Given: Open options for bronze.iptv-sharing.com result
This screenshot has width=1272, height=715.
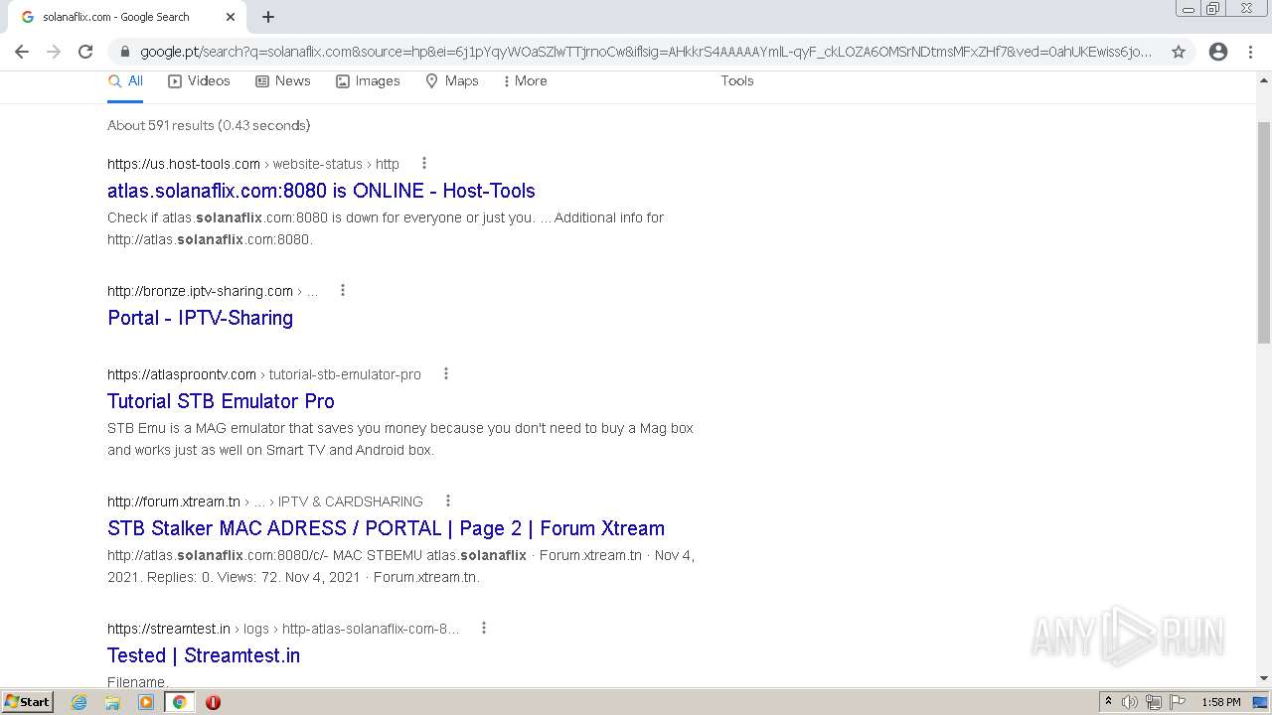Looking at the screenshot, I should click(x=343, y=291).
